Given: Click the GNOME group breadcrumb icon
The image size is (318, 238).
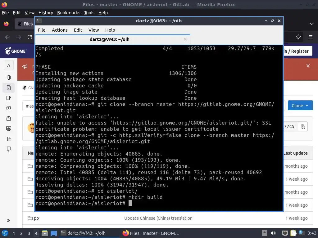Looking at the screenshot, I should coord(25,88).
